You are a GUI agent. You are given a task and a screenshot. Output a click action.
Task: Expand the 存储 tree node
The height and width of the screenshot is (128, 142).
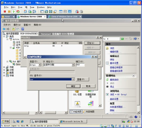coord(4,75)
